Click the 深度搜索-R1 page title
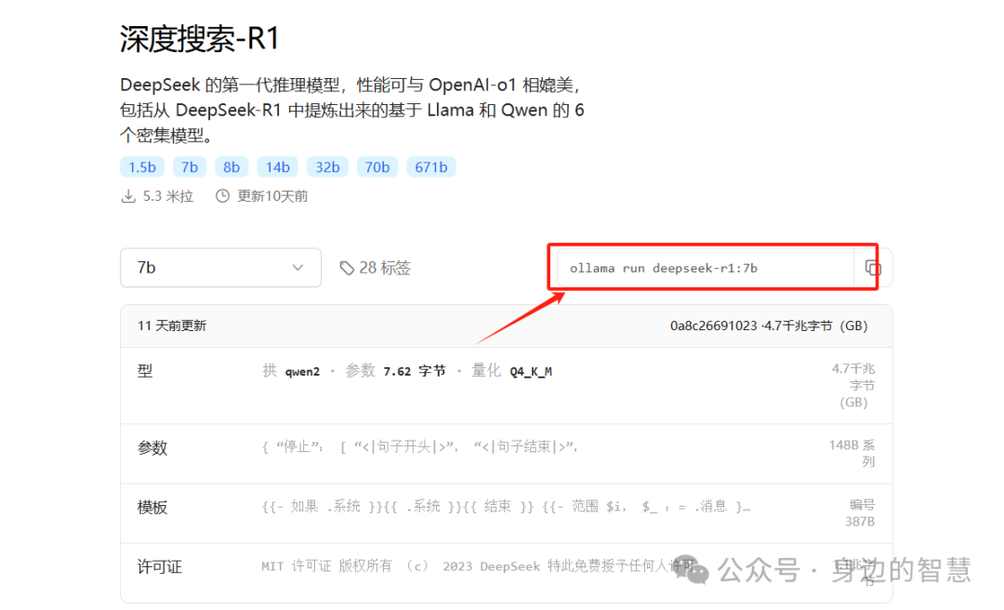The height and width of the screenshot is (610, 1004). coord(200,39)
